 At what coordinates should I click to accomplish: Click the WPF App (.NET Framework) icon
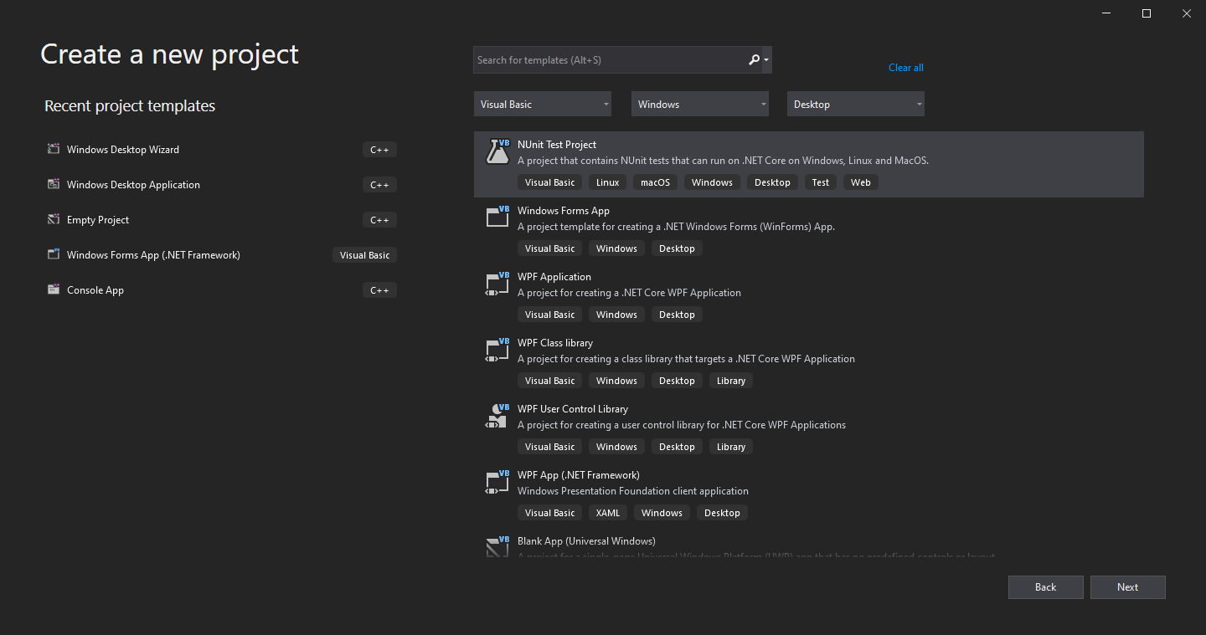(497, 481)
